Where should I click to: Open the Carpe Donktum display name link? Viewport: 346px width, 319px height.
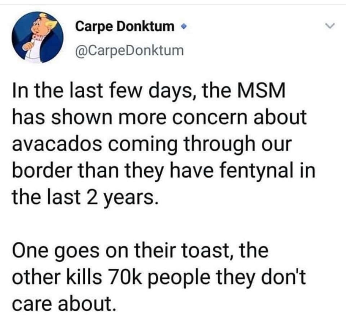(x=125, y=27)
